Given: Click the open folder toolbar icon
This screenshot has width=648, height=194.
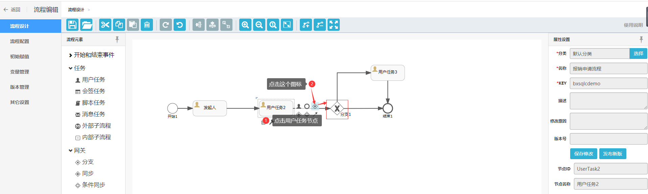Looking at the screenshot, I should pyautogui.click(x=86, y=25).
